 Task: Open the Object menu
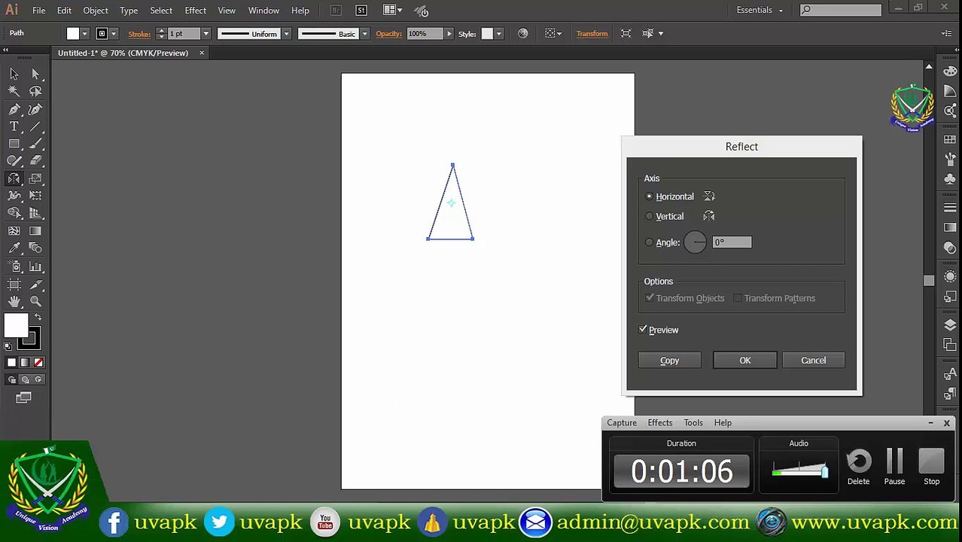[96, 11]
